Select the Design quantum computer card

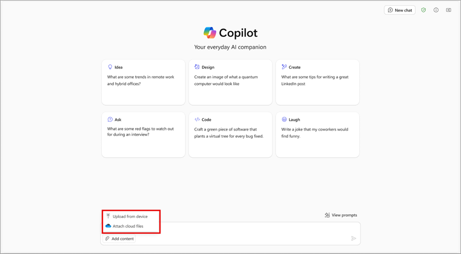click(x=230, y=82)
